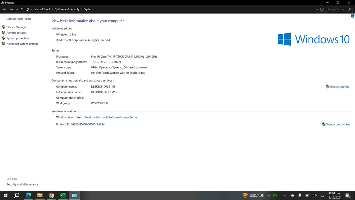Image resolution: width=355 pixels, height=200 pixels.
Task: Open Security and Maintenance link
Action: point(22,184)
